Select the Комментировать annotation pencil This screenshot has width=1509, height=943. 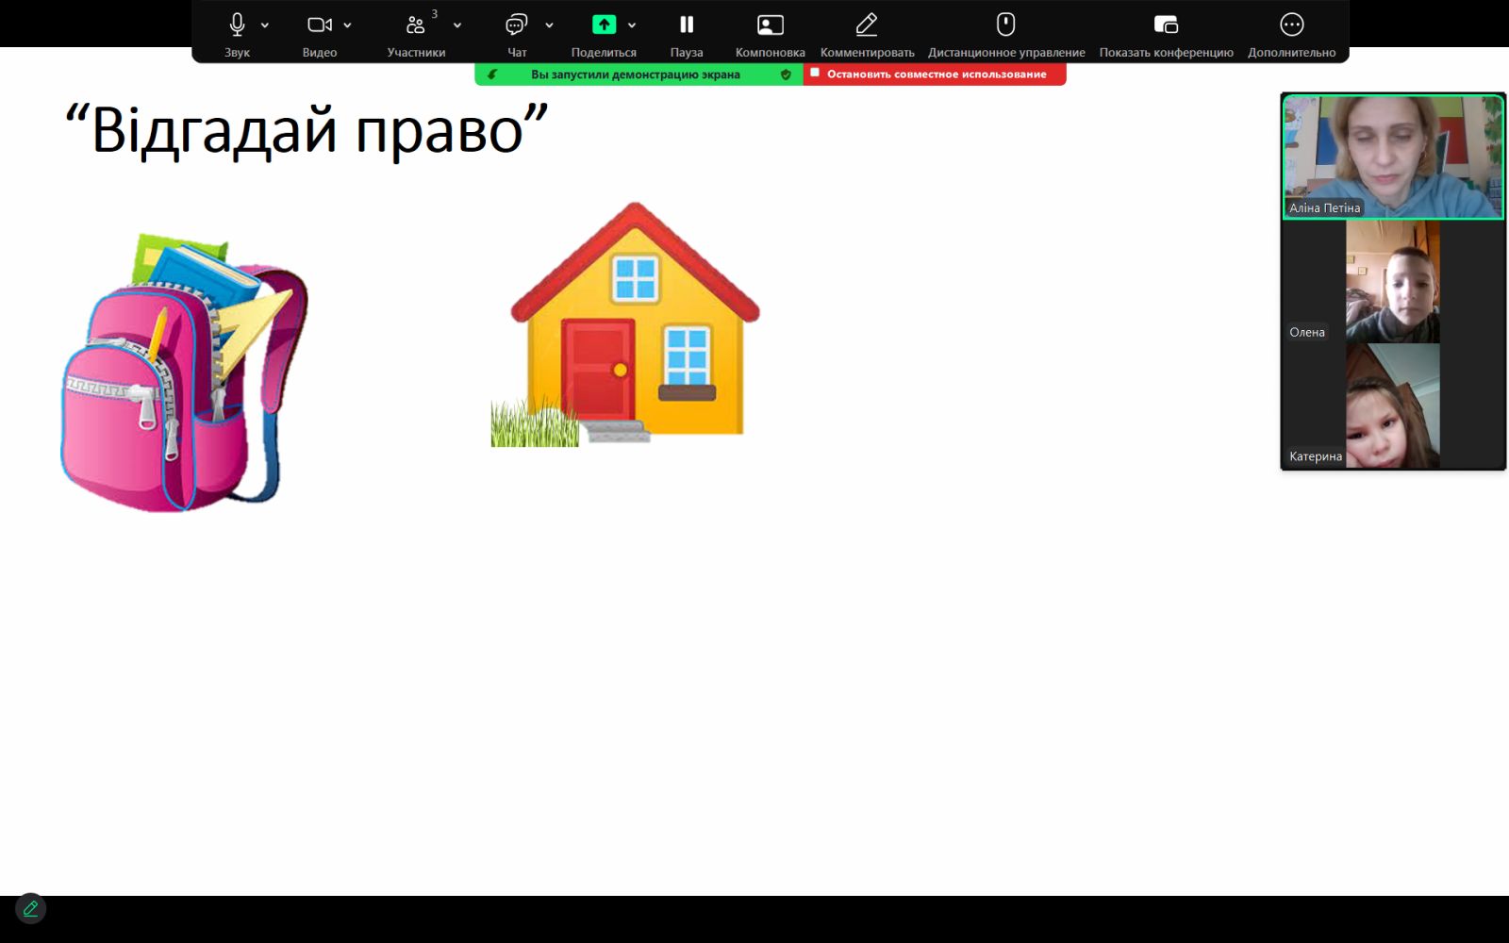(867, 25)
